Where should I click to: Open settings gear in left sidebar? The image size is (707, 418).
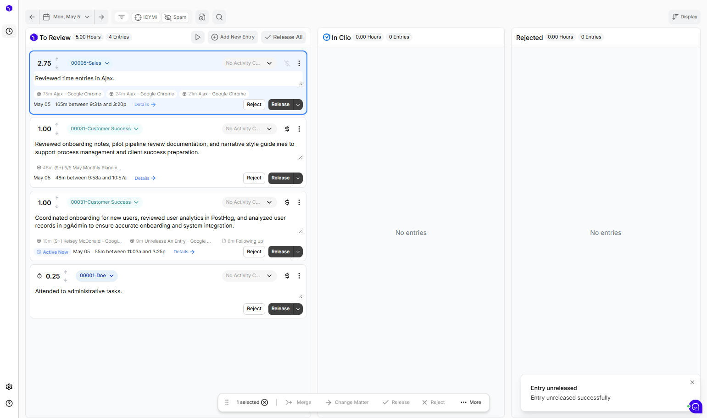(x=9, y=387)
